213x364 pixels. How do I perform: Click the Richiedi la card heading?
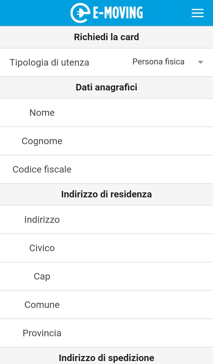(x=106, y=37)
